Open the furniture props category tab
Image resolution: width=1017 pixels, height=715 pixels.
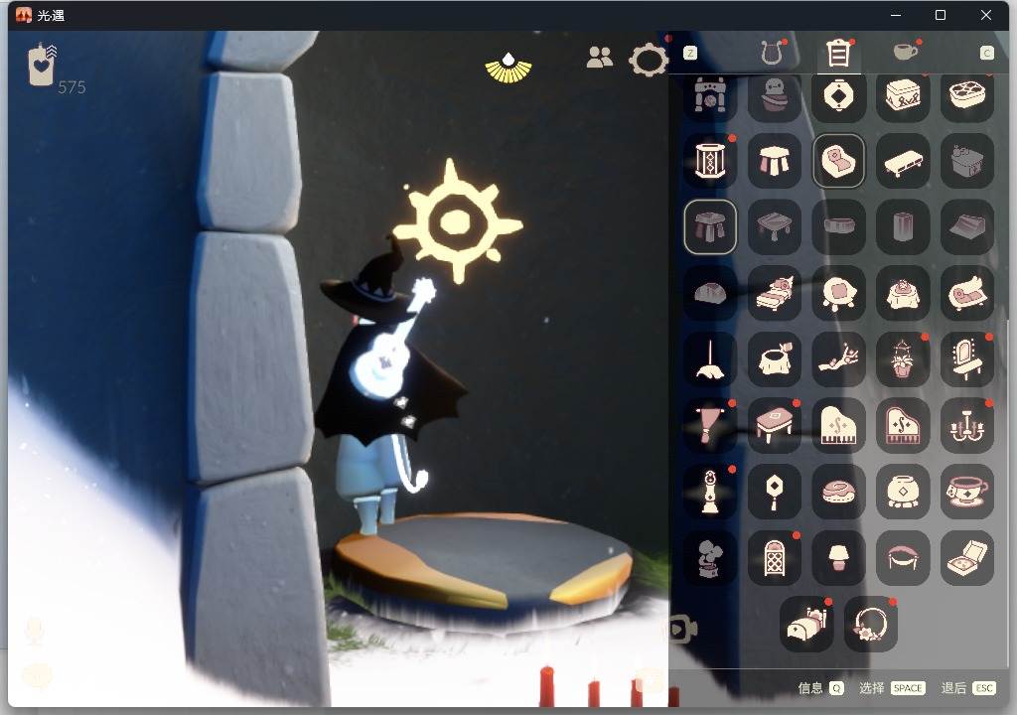click(838, 53)
